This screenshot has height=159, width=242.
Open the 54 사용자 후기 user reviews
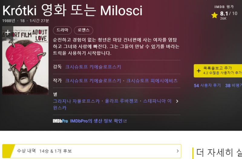point(207,85)
